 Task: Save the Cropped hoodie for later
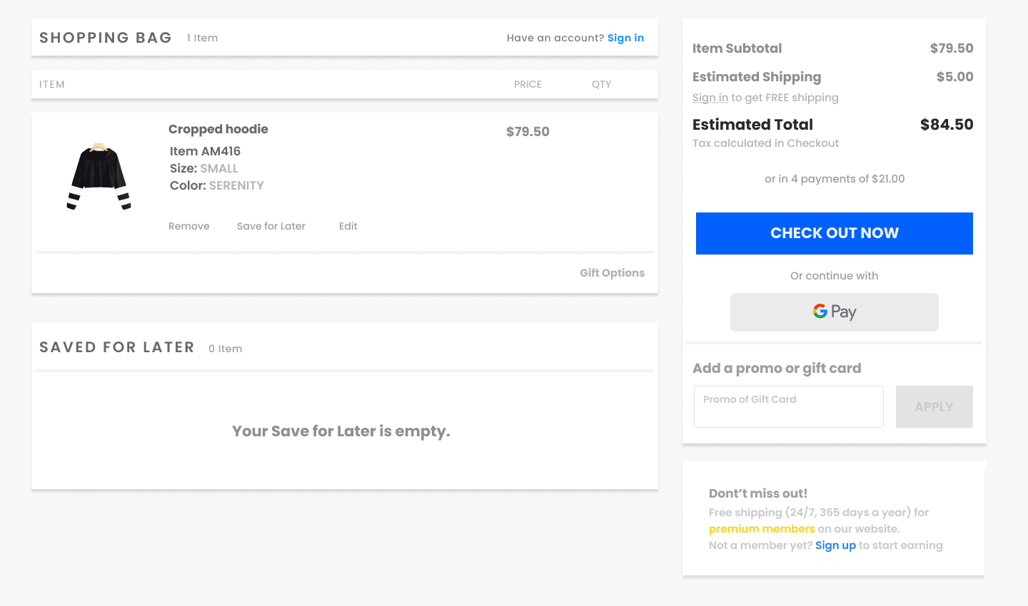click(x=271, y=226)
